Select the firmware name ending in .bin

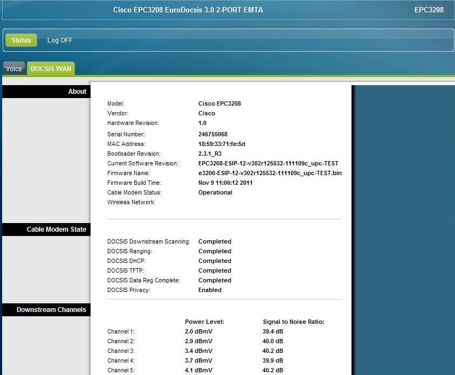pyautogui.click(x=270, y=173)
